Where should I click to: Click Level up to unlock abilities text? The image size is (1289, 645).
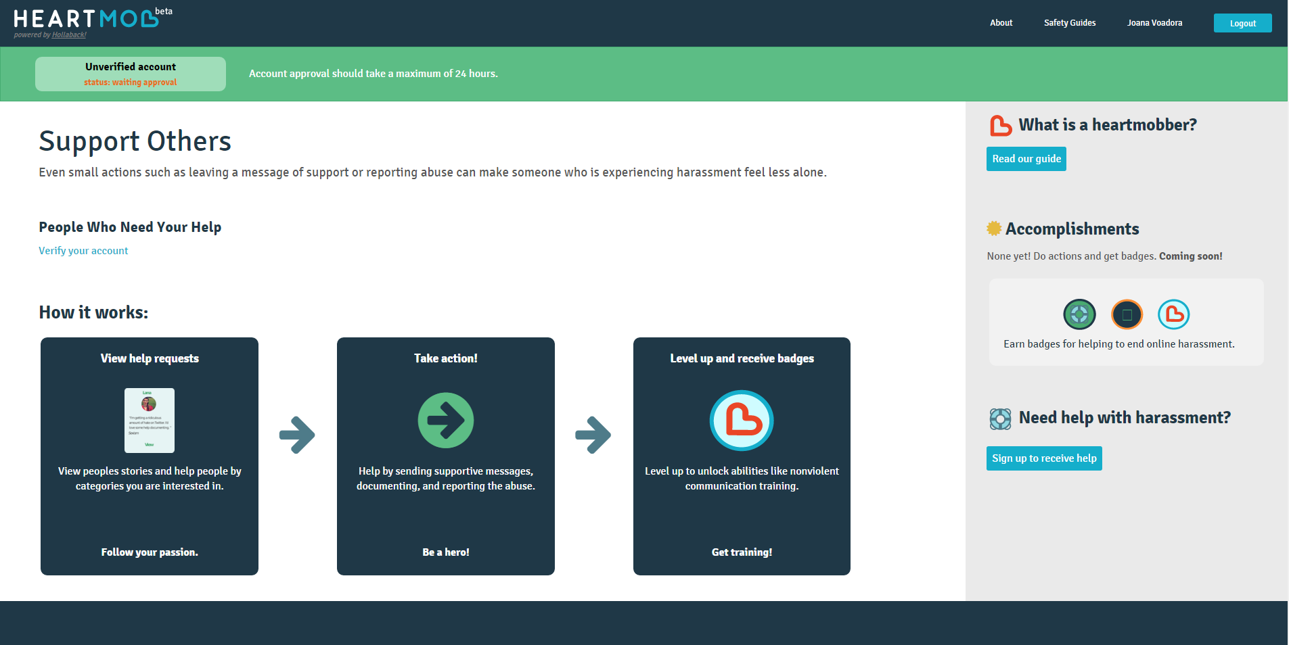[x=742, y=479]
